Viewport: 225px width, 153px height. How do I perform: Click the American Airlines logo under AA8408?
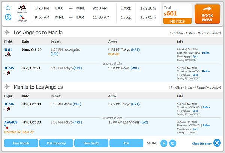(x=7, y=127)
